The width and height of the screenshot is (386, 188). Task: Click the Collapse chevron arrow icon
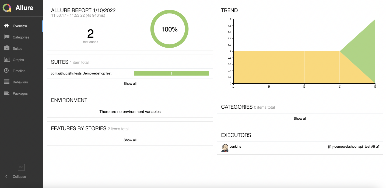6,176
